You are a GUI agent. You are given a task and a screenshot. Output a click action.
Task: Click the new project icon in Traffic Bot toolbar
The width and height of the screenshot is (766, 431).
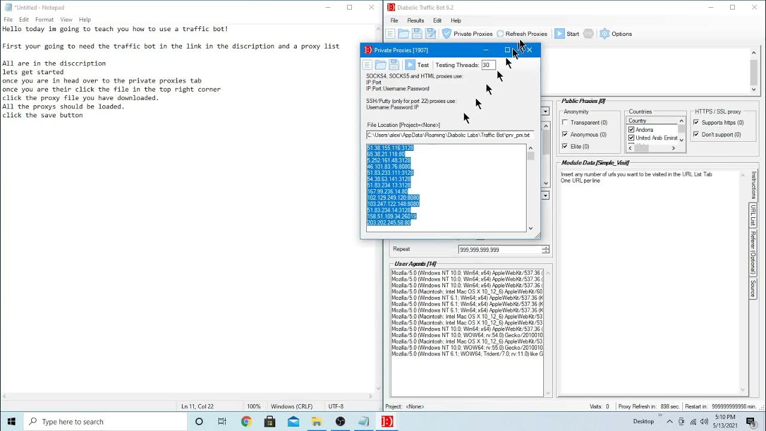[390, 34]
